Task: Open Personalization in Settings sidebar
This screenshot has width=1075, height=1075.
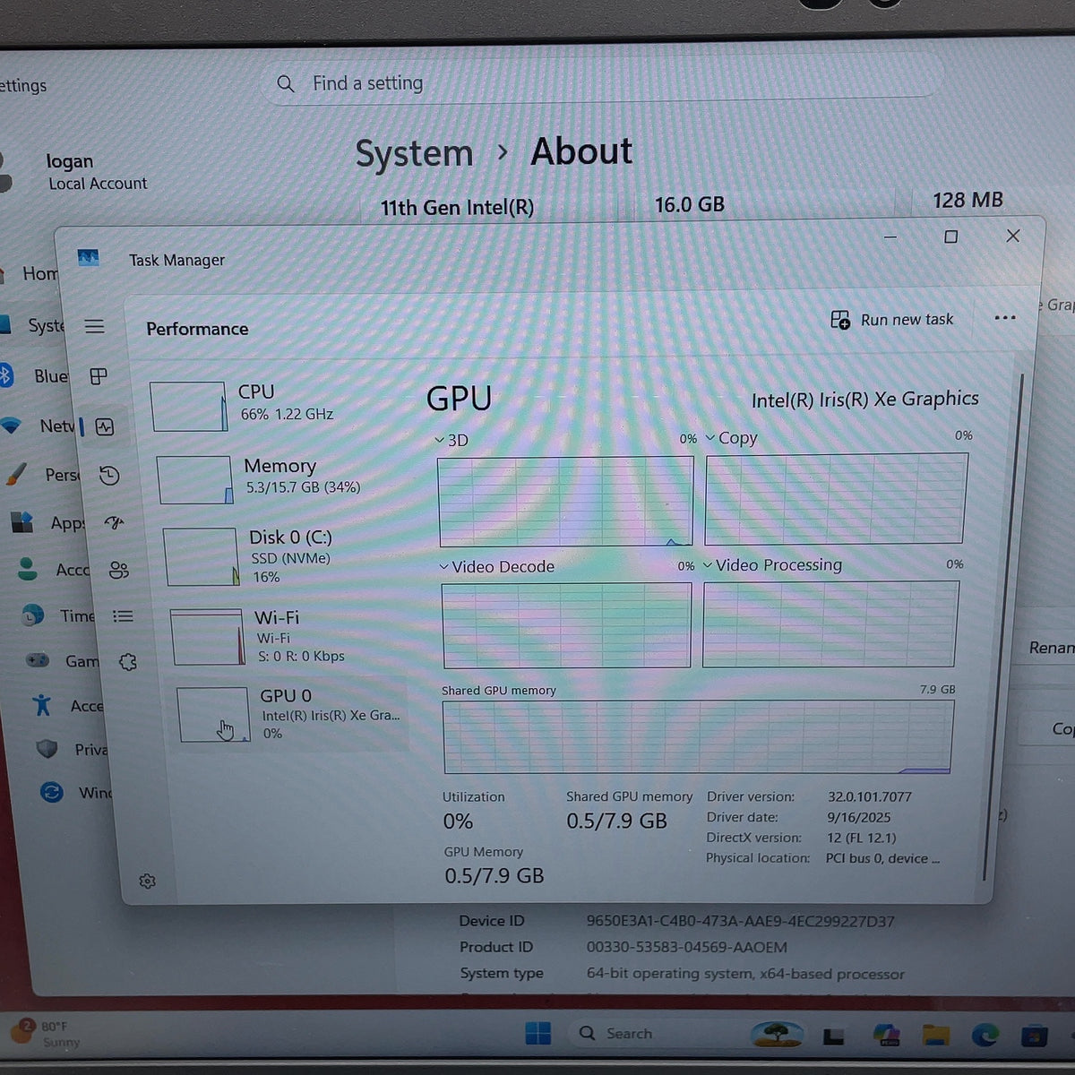Action: pyautogui.click(x=42, y=474)
